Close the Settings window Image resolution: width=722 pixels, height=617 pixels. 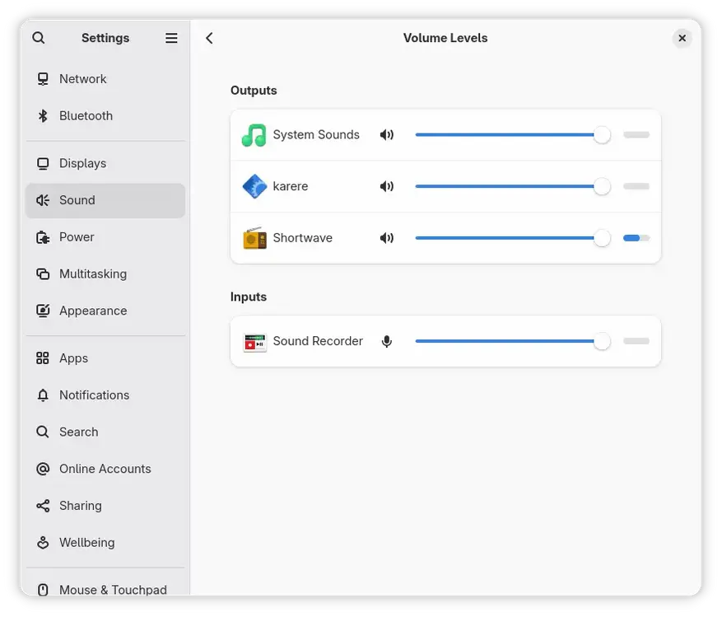pyautogui.click(x=682, y=38)
